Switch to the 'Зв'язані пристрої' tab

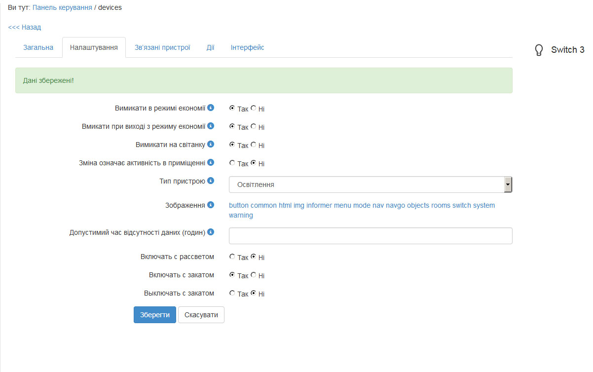click(162, 48)
